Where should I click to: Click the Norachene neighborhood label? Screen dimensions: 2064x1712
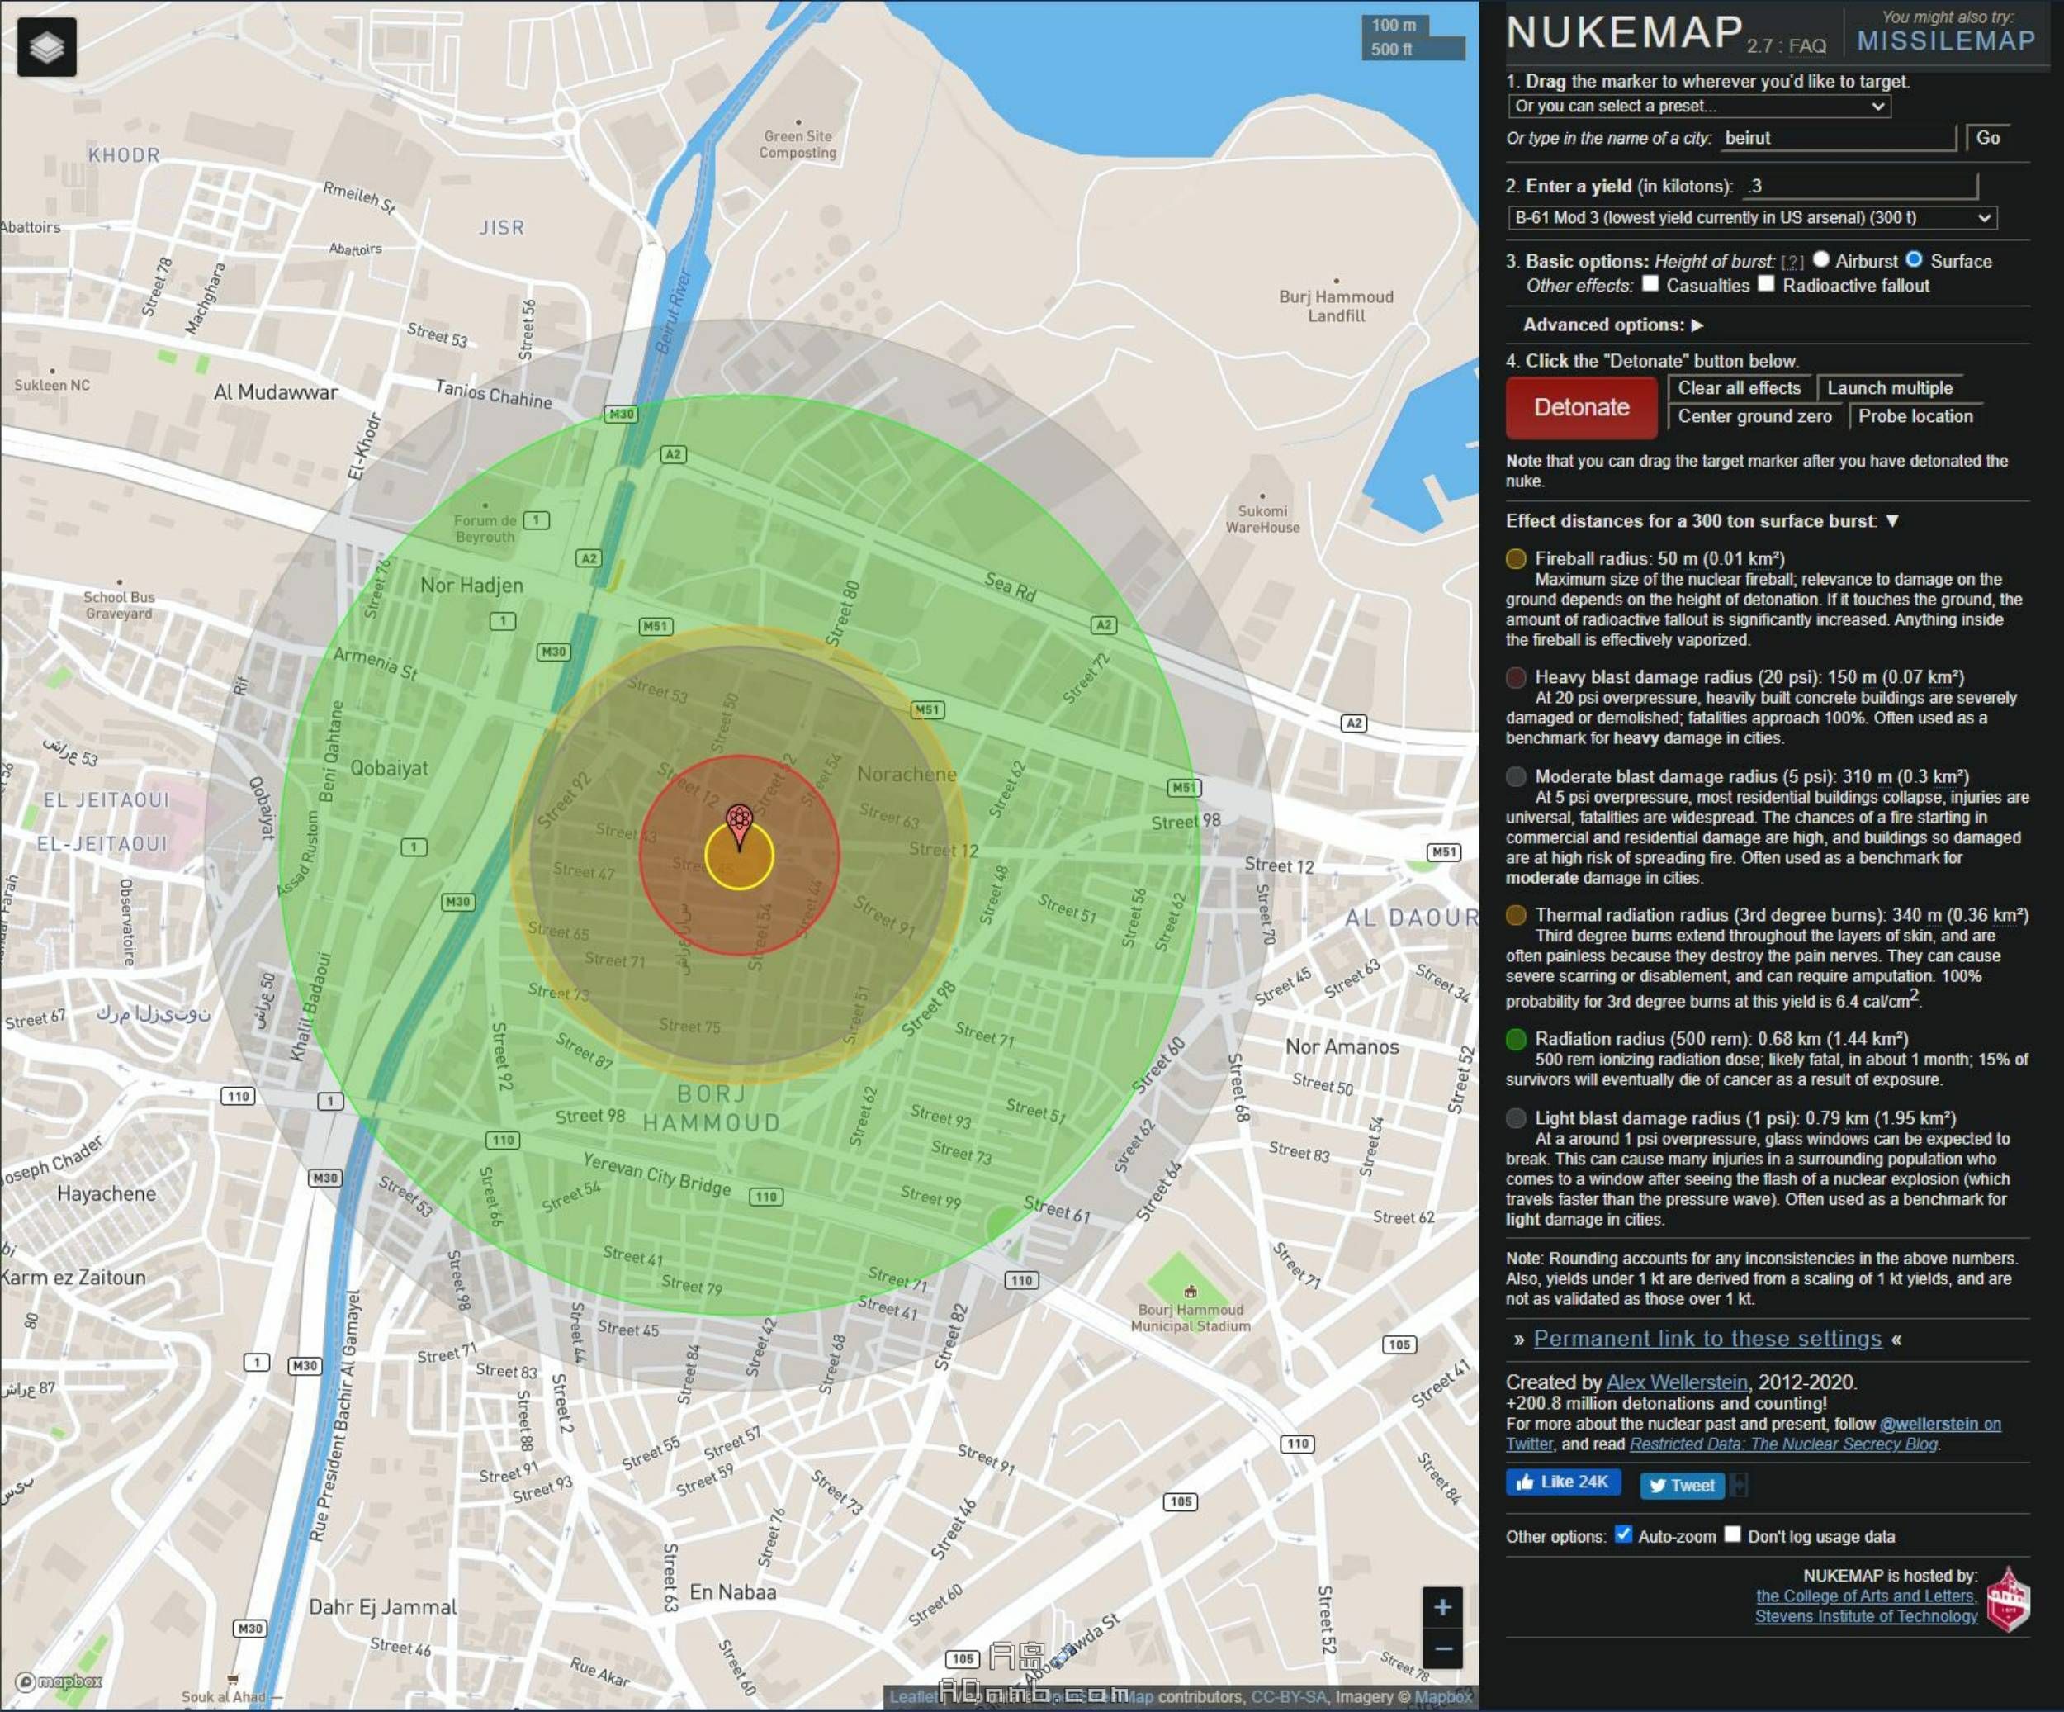[907, 774]
